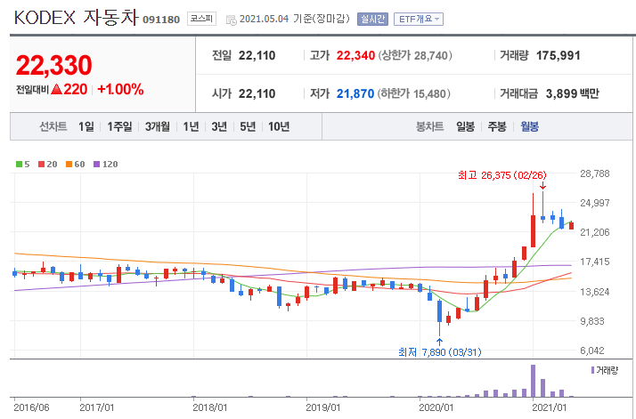Image resolution: width=636 pixels, height=419 pixels.
Task: Click the red up-triangle change indicator
Action: pyautogui.click(x=57, y=89)
